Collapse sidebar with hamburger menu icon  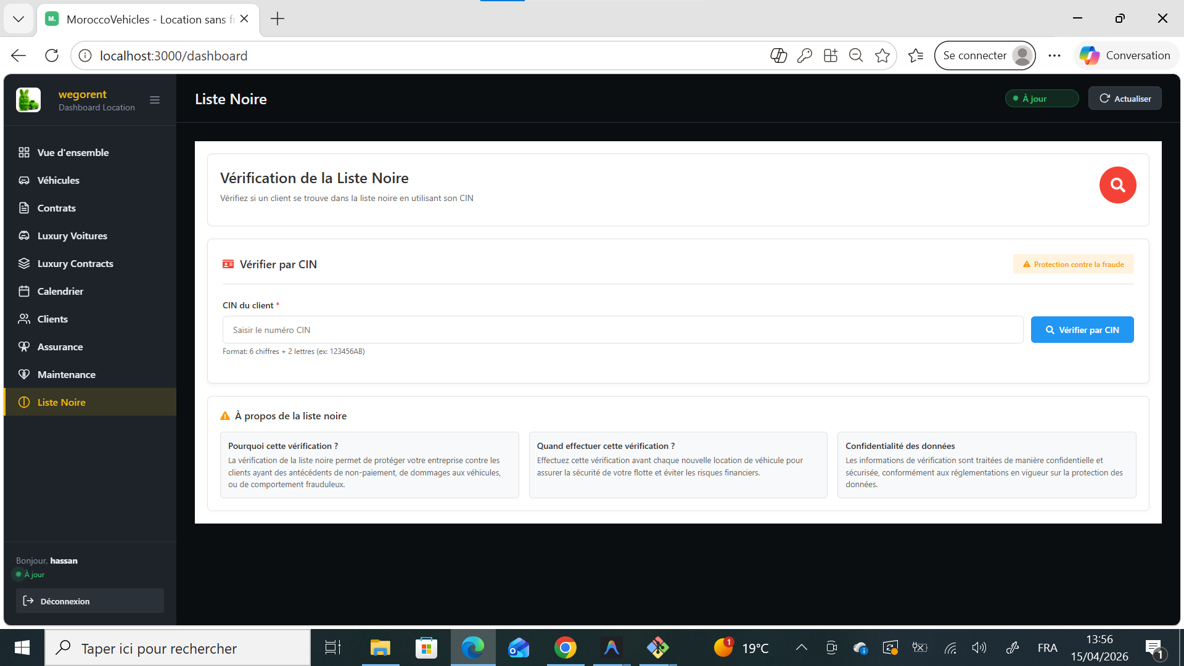click(155, 100)
